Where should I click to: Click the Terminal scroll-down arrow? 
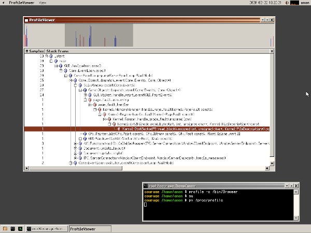point(296,218)
